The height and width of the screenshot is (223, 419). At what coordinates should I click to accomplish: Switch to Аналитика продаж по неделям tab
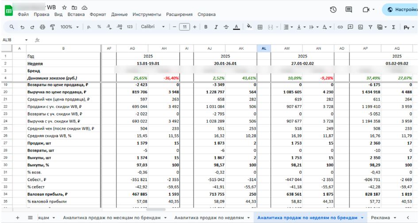(209, 218)
